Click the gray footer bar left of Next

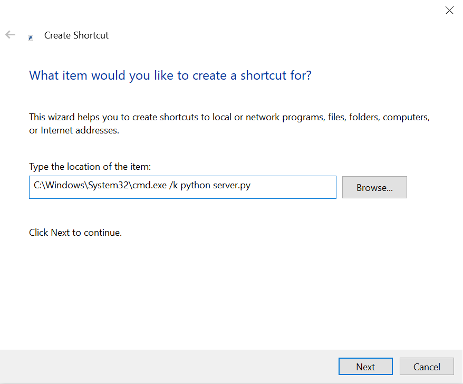(x=168, y=367)
